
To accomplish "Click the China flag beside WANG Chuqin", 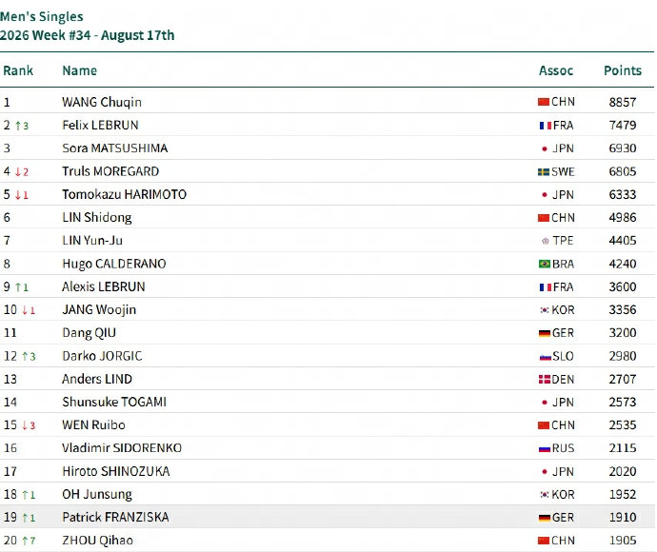I will (544, 102).
